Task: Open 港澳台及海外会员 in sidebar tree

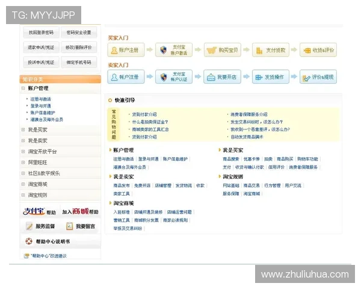Action: pyautogui.click(x=47, y=119)
